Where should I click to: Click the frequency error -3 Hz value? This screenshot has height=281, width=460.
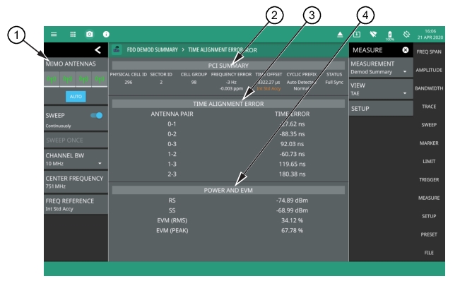pyautogui.click(x=231, y=83)
